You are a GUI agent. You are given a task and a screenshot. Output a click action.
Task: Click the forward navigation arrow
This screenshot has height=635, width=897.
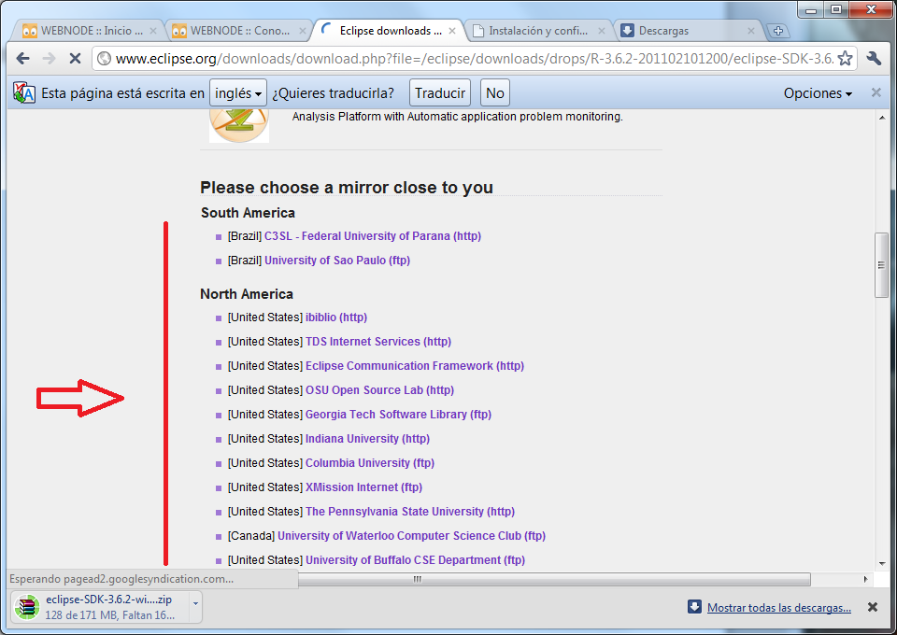click(50, 58)
